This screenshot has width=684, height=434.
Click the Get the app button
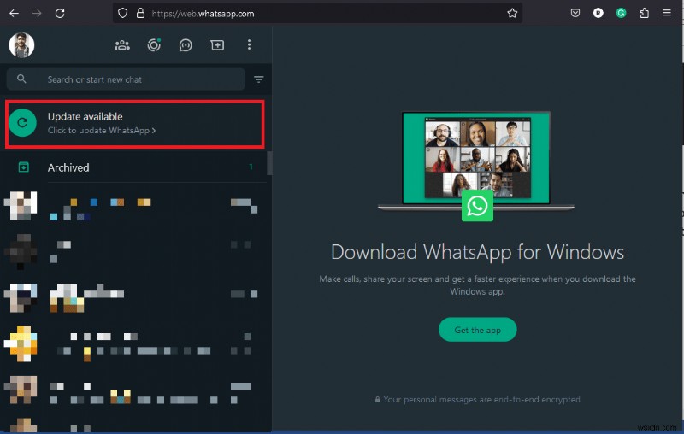coord(477,330)
